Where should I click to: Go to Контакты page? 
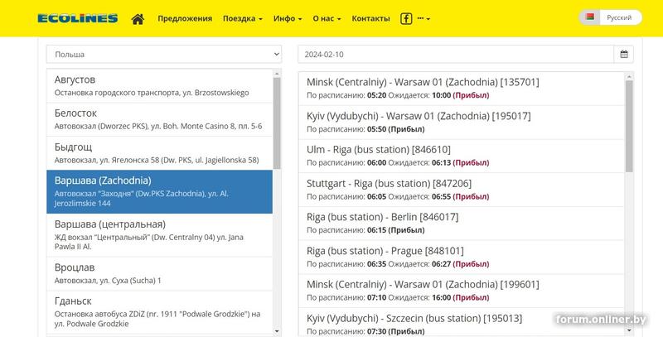[x=370, y=18]
